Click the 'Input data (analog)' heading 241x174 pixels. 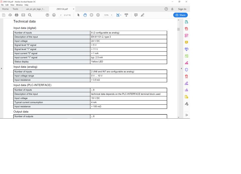(25, 67)
